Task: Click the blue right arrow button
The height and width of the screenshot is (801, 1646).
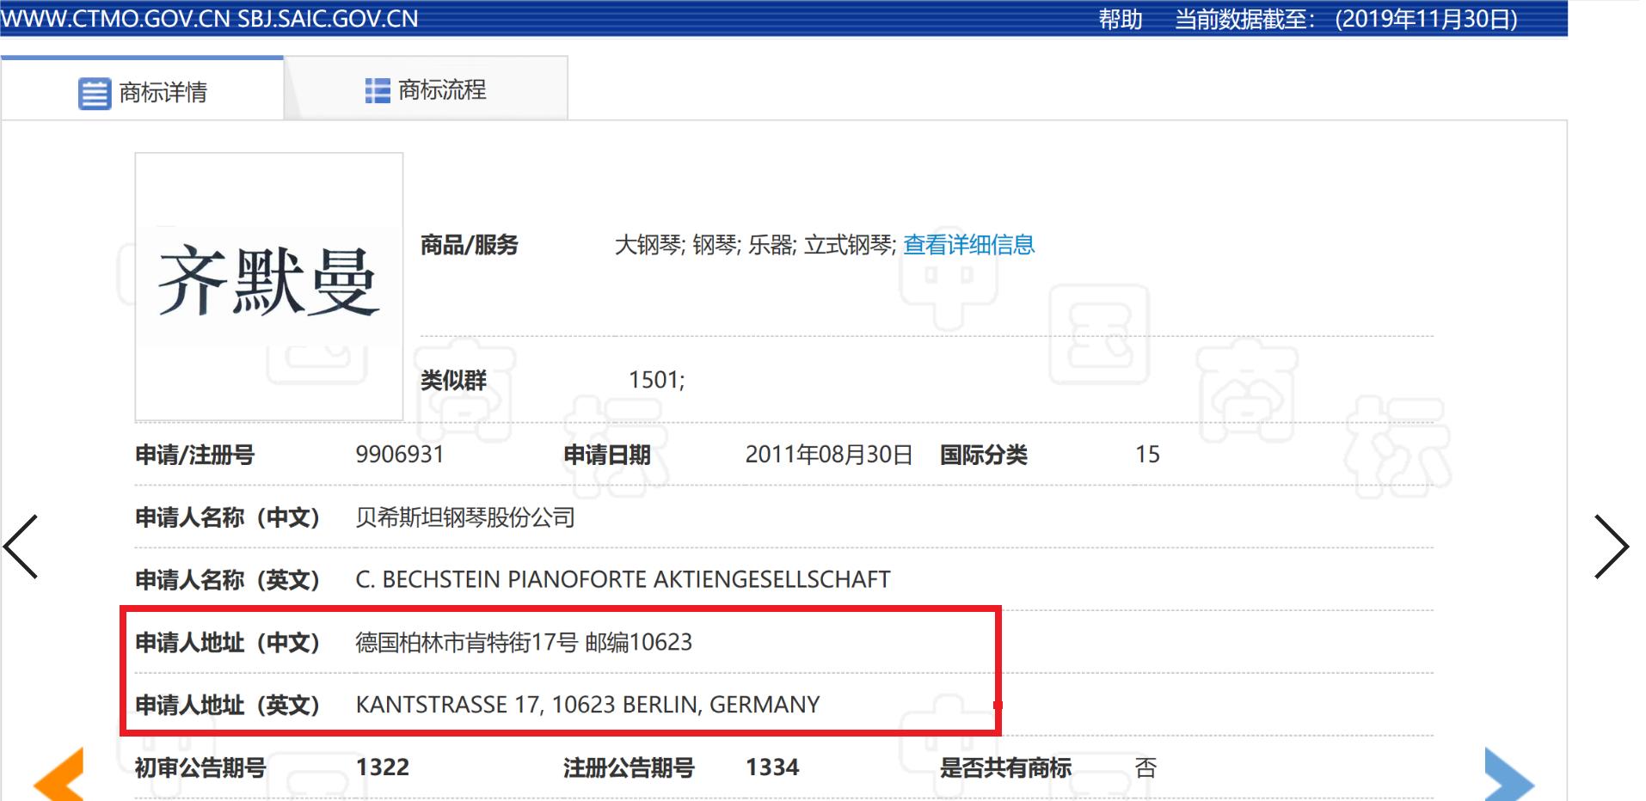Action: tap(1509, 775)
